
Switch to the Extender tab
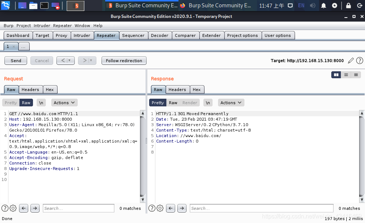coord(211,35)
